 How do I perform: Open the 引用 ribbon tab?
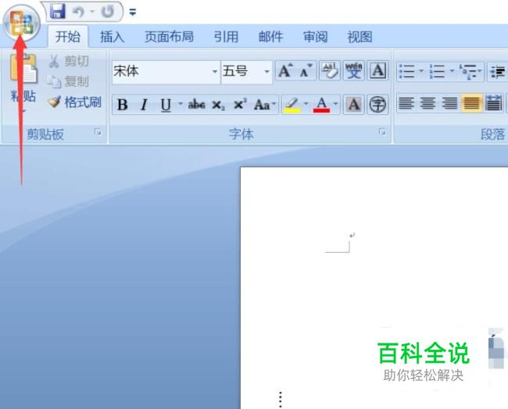(226, 37)
